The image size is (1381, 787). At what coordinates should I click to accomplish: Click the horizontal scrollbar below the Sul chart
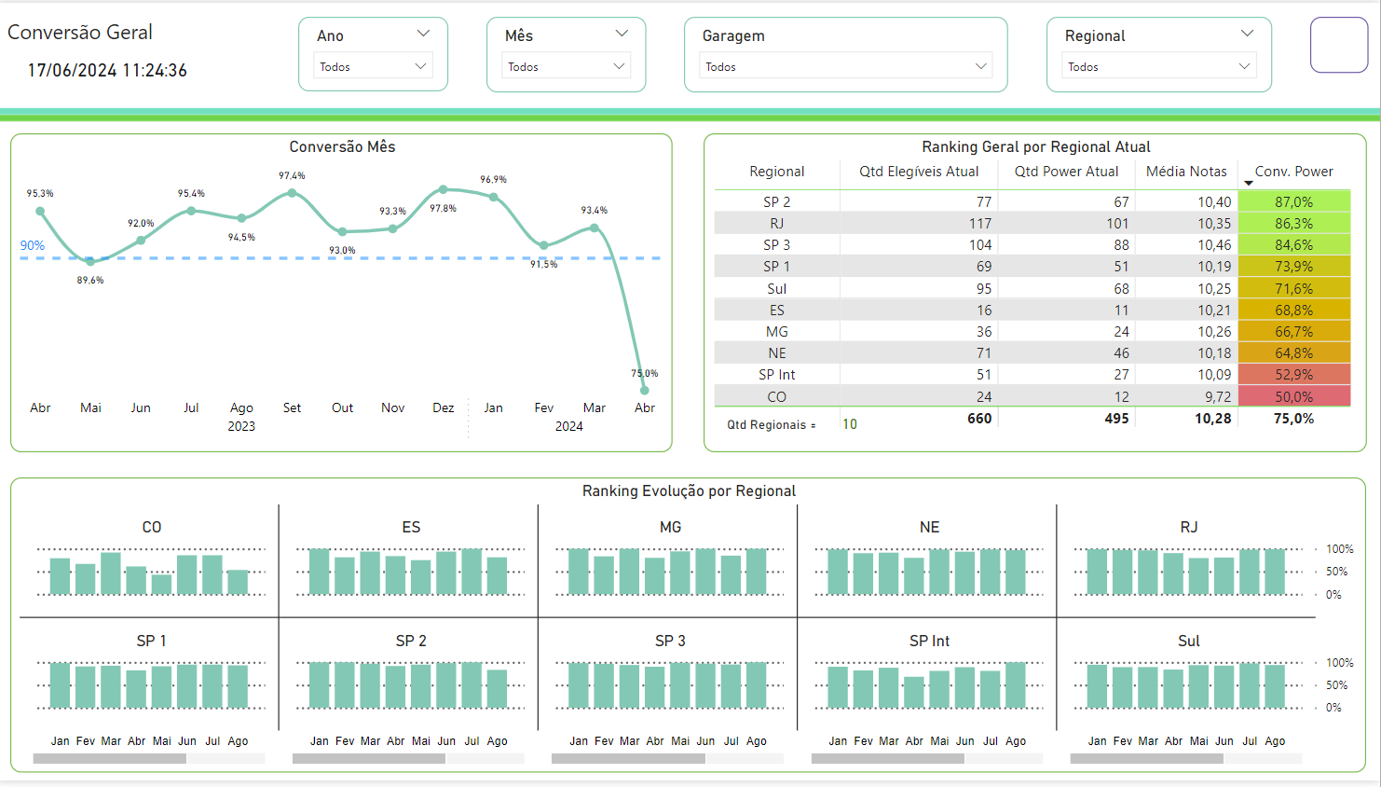(1146, 759)
